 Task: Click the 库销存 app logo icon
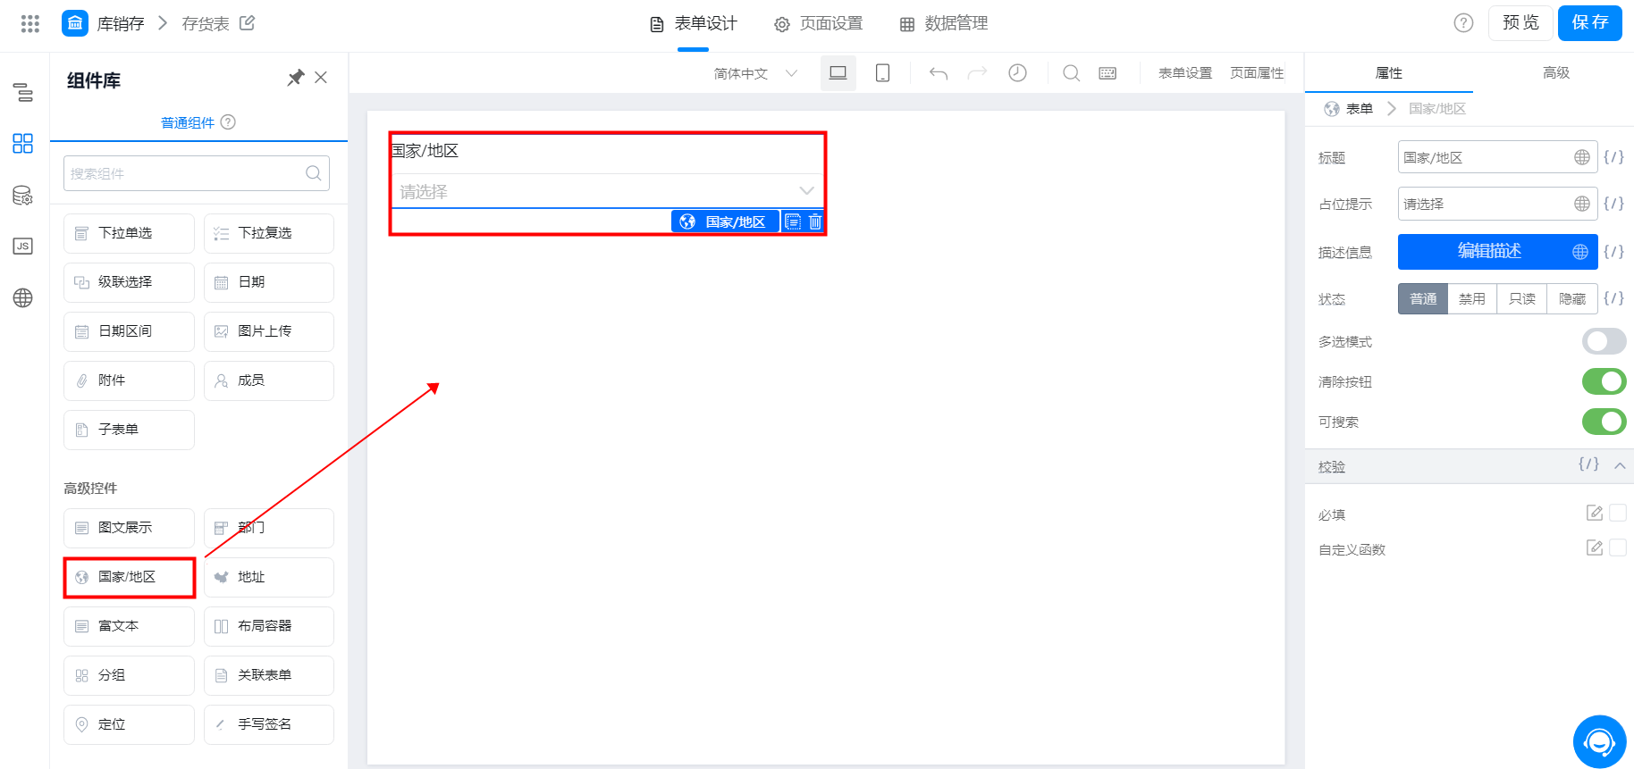tap(75, 23)
